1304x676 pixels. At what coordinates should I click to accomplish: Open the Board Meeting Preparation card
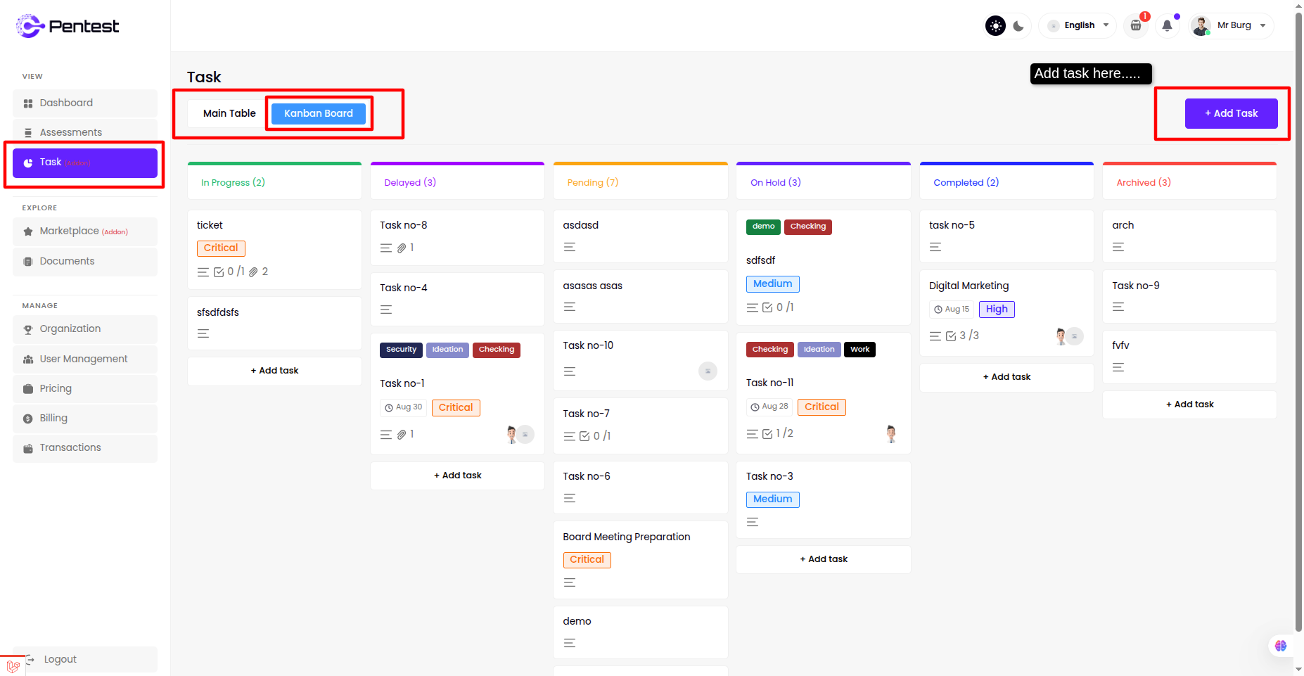[626, 537]
